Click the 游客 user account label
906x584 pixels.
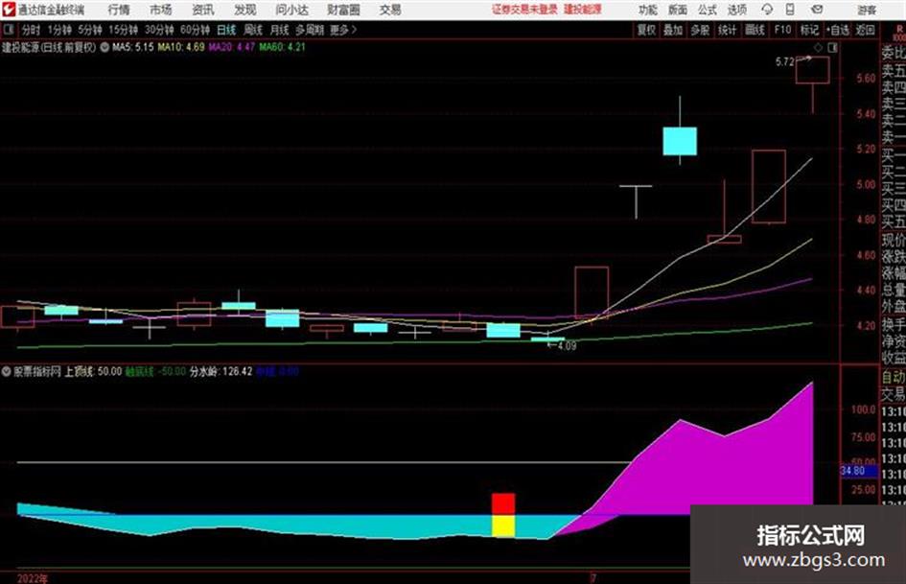point(866,10)
